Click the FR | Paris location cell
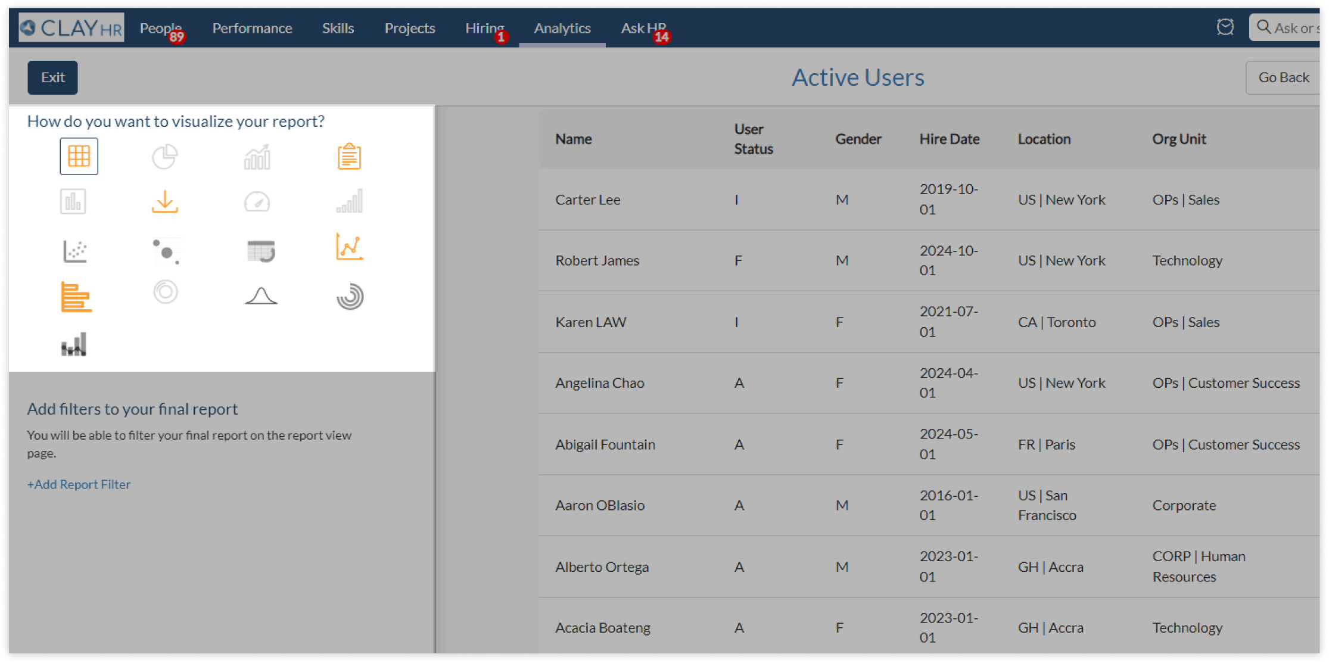Screen dimensions: 1329x663 pos(1046,444)
